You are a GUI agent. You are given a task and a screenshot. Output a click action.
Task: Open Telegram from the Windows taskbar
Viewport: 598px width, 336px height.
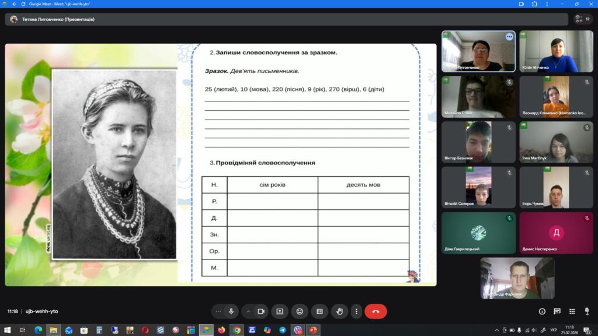tap(283, 330)
